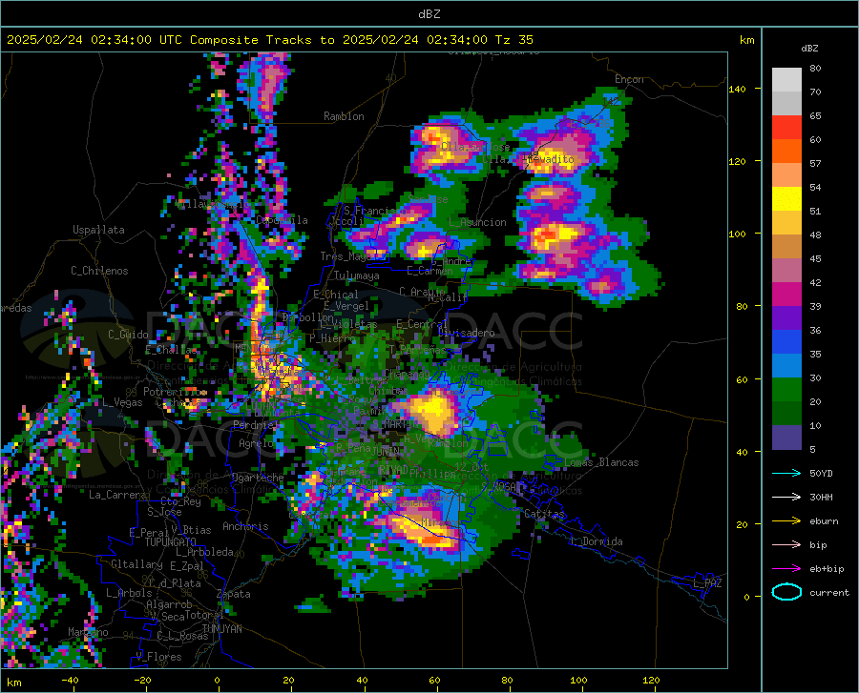859x693 pixels.
Task: Click the L_Asuncion map label
Action: point(477,222)
